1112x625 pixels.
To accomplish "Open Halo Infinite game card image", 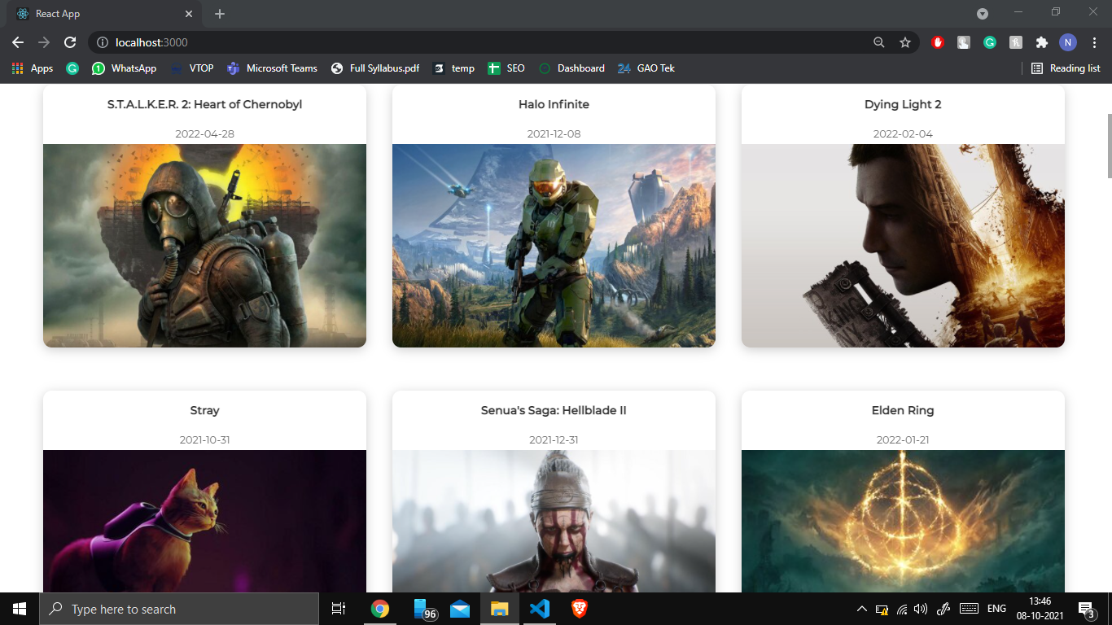I will tap(554, 246).
